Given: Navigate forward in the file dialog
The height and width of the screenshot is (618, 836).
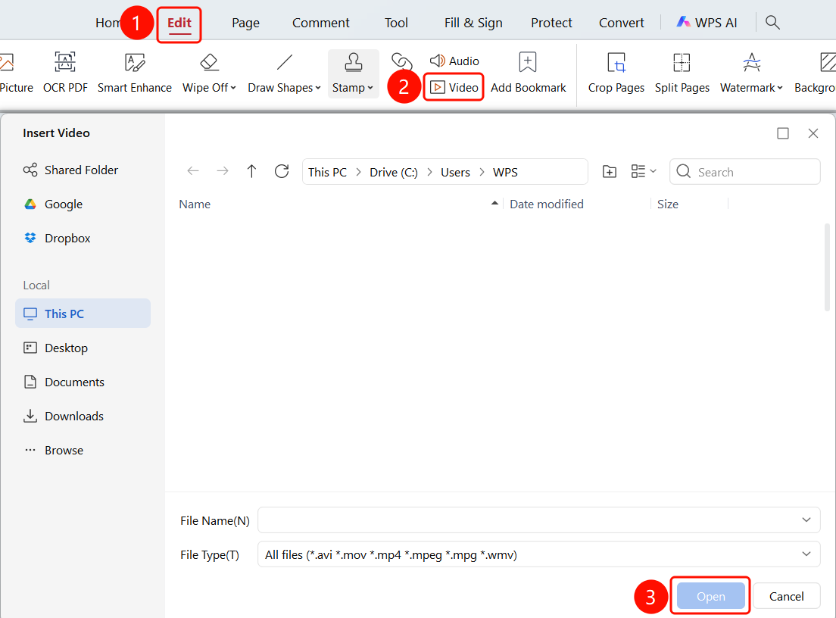Looking at the screenshot, I should (x=223, y=171).
